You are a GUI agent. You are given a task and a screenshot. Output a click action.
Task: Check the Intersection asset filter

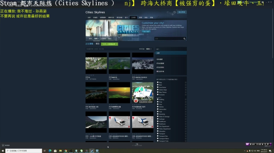click(x=158, y=109)
